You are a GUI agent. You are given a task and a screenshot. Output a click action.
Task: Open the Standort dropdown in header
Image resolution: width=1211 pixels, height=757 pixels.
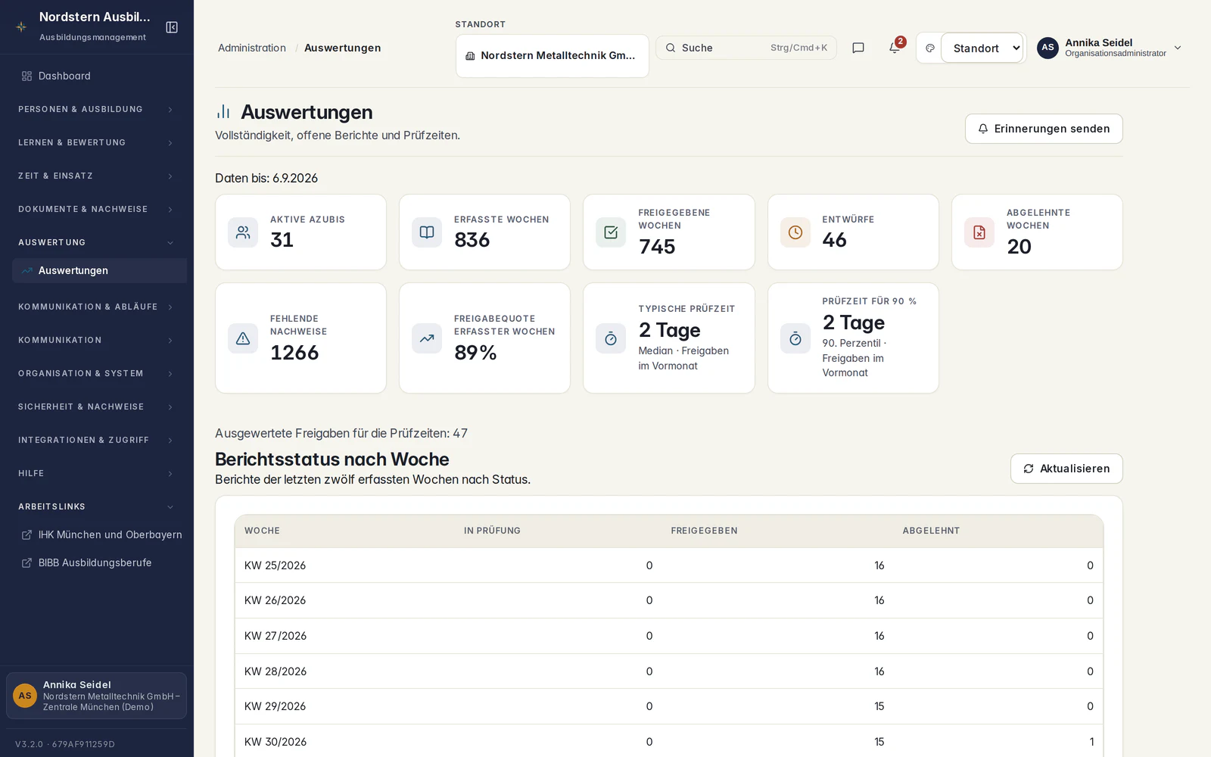[x=982, y=48]
